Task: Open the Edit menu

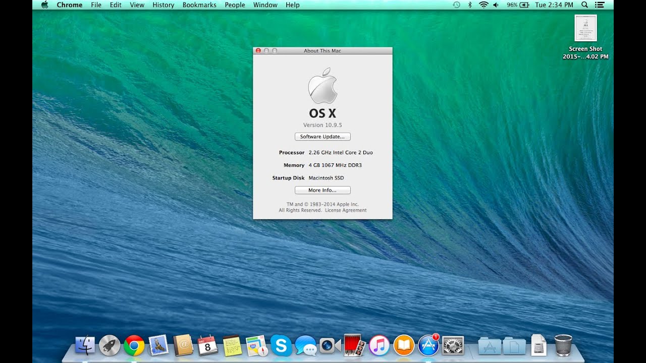Action: coord(116,5)
